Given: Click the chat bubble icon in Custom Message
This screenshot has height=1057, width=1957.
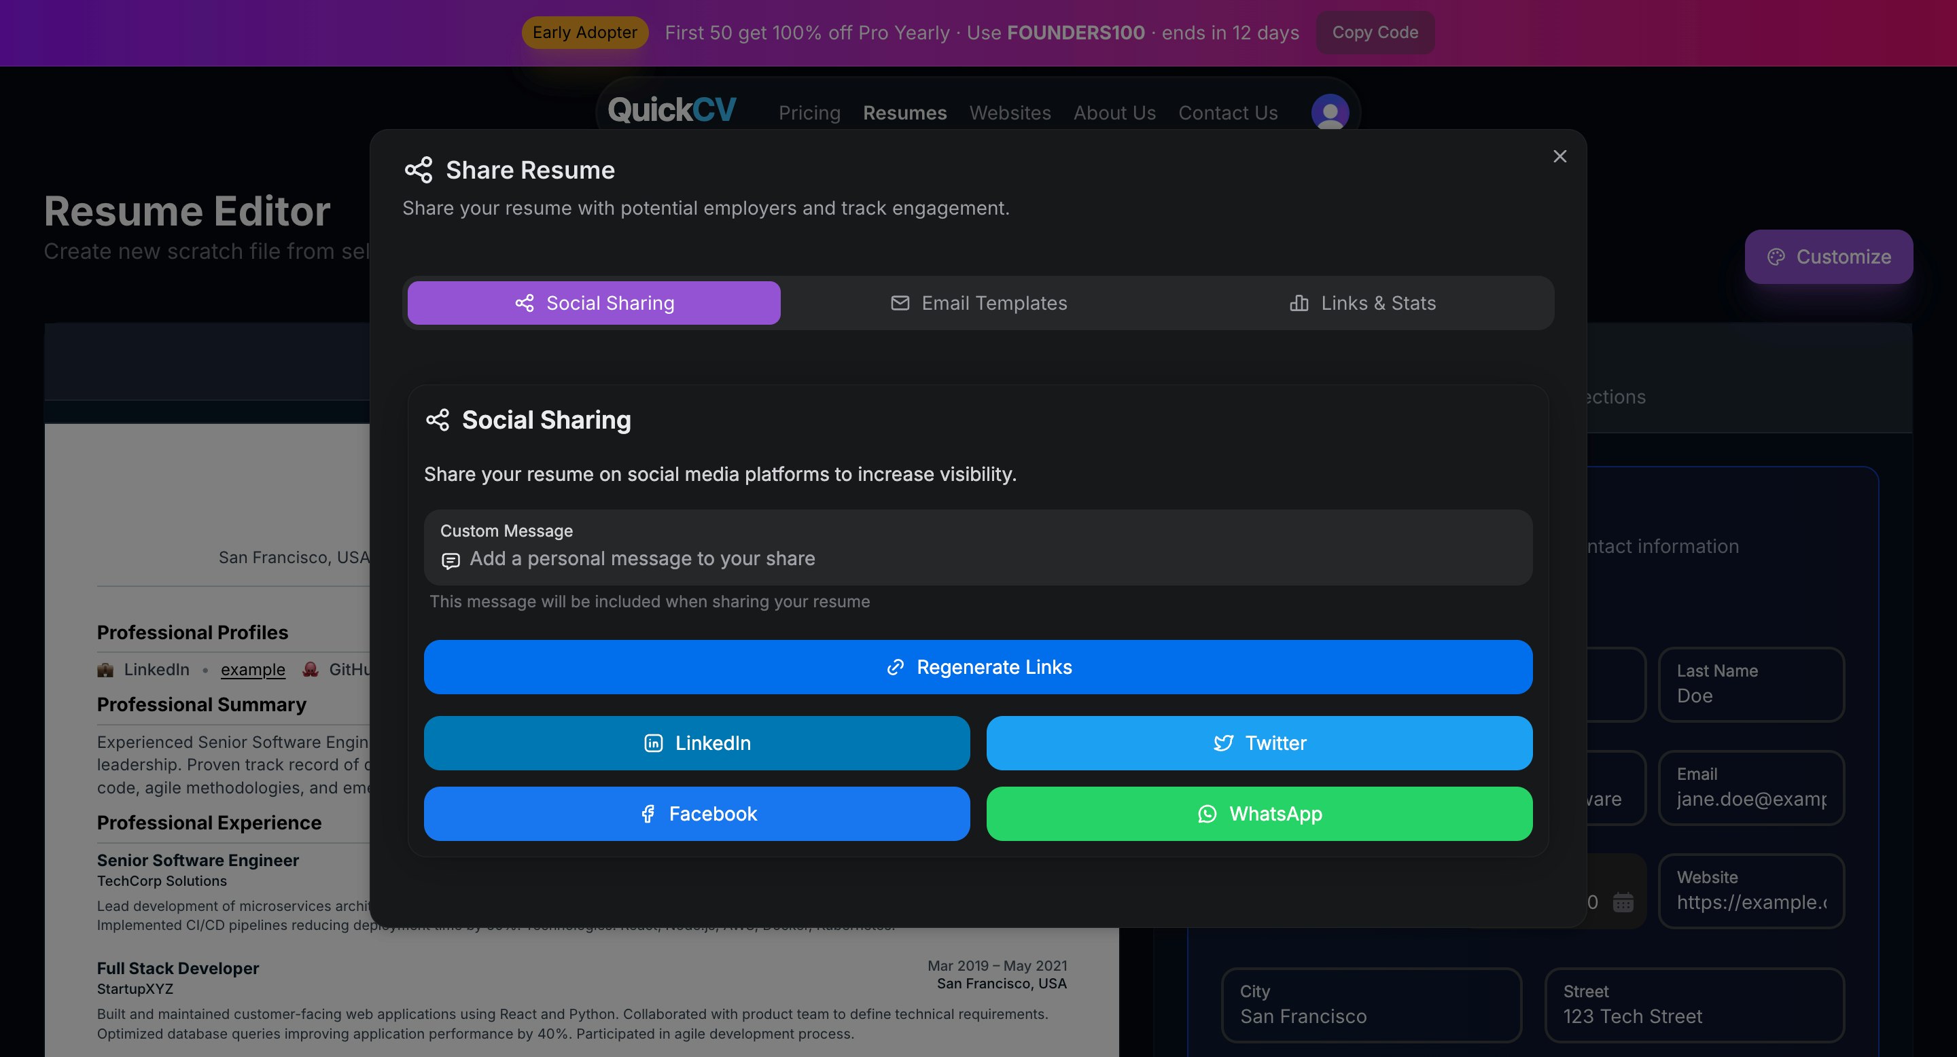Looking at the screenshot, I should (x=451, y=560).
